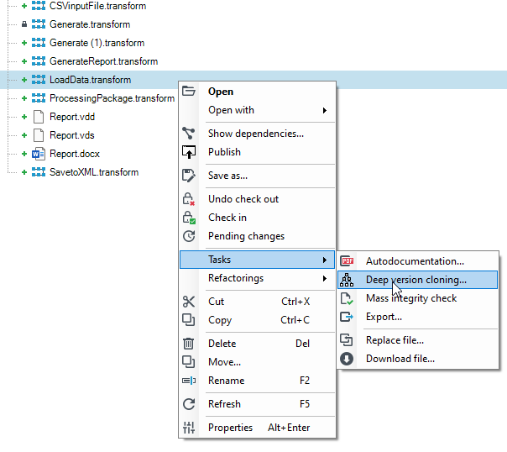Click the Download file arrow icon

(x=347, y=359)
